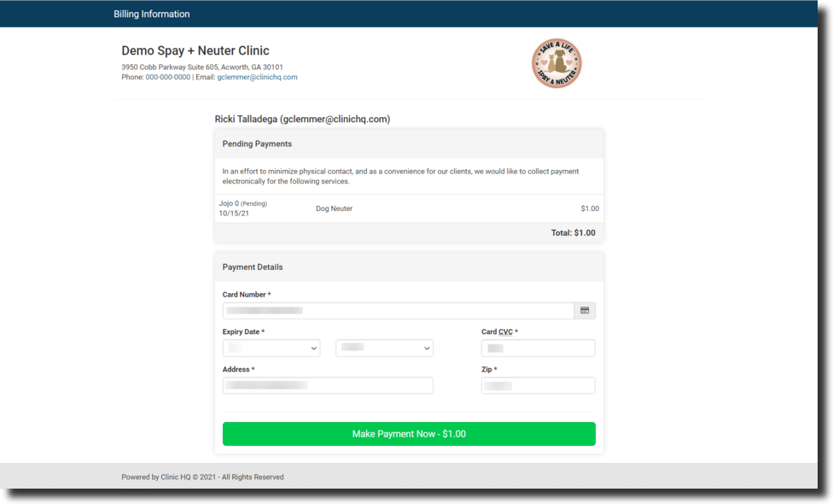Open the expiry month dropdown
Viewport: 833px width, 504px height.
[271, 349]
